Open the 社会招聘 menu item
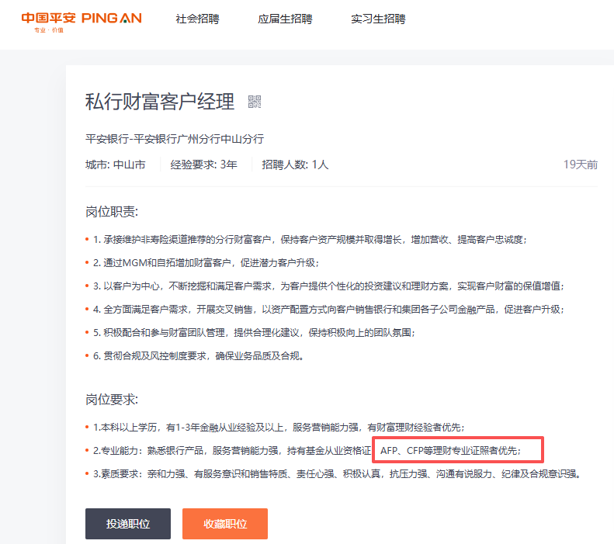This screenshot has height=544, width=614. point(197,19)
